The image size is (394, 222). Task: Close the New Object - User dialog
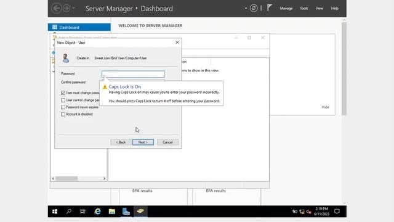[x=177, y=43]
